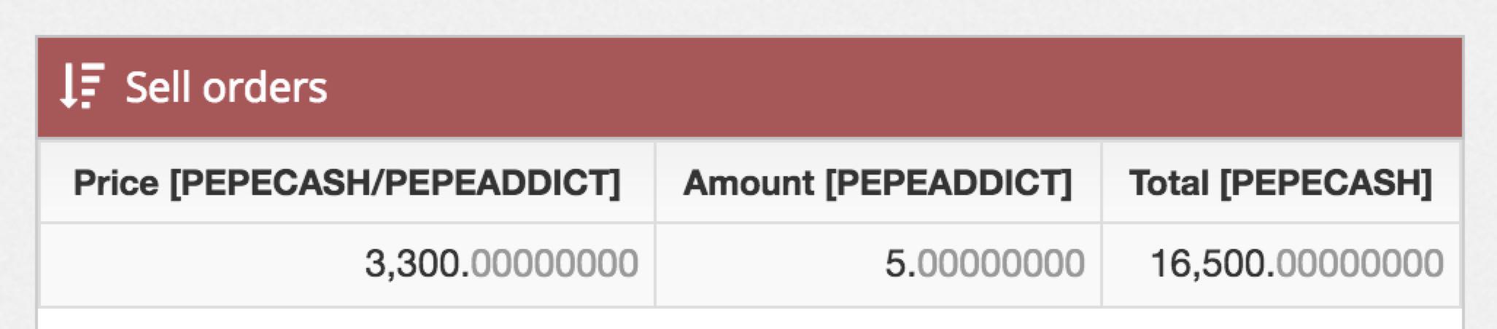The height and width of the screenshot is (329, 1497).
Task: Select the 3,300.00000000 price cell
Action: [347, 264]
